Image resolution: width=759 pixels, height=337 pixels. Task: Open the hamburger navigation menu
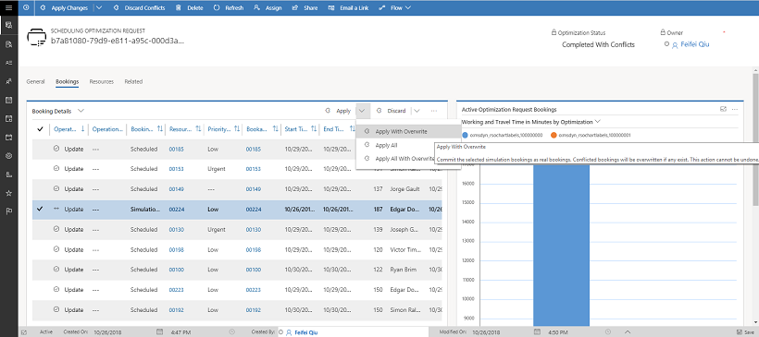(8, 7)
